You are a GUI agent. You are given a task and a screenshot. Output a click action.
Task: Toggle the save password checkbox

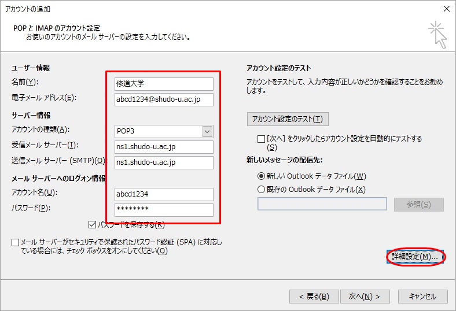[93, 225]
